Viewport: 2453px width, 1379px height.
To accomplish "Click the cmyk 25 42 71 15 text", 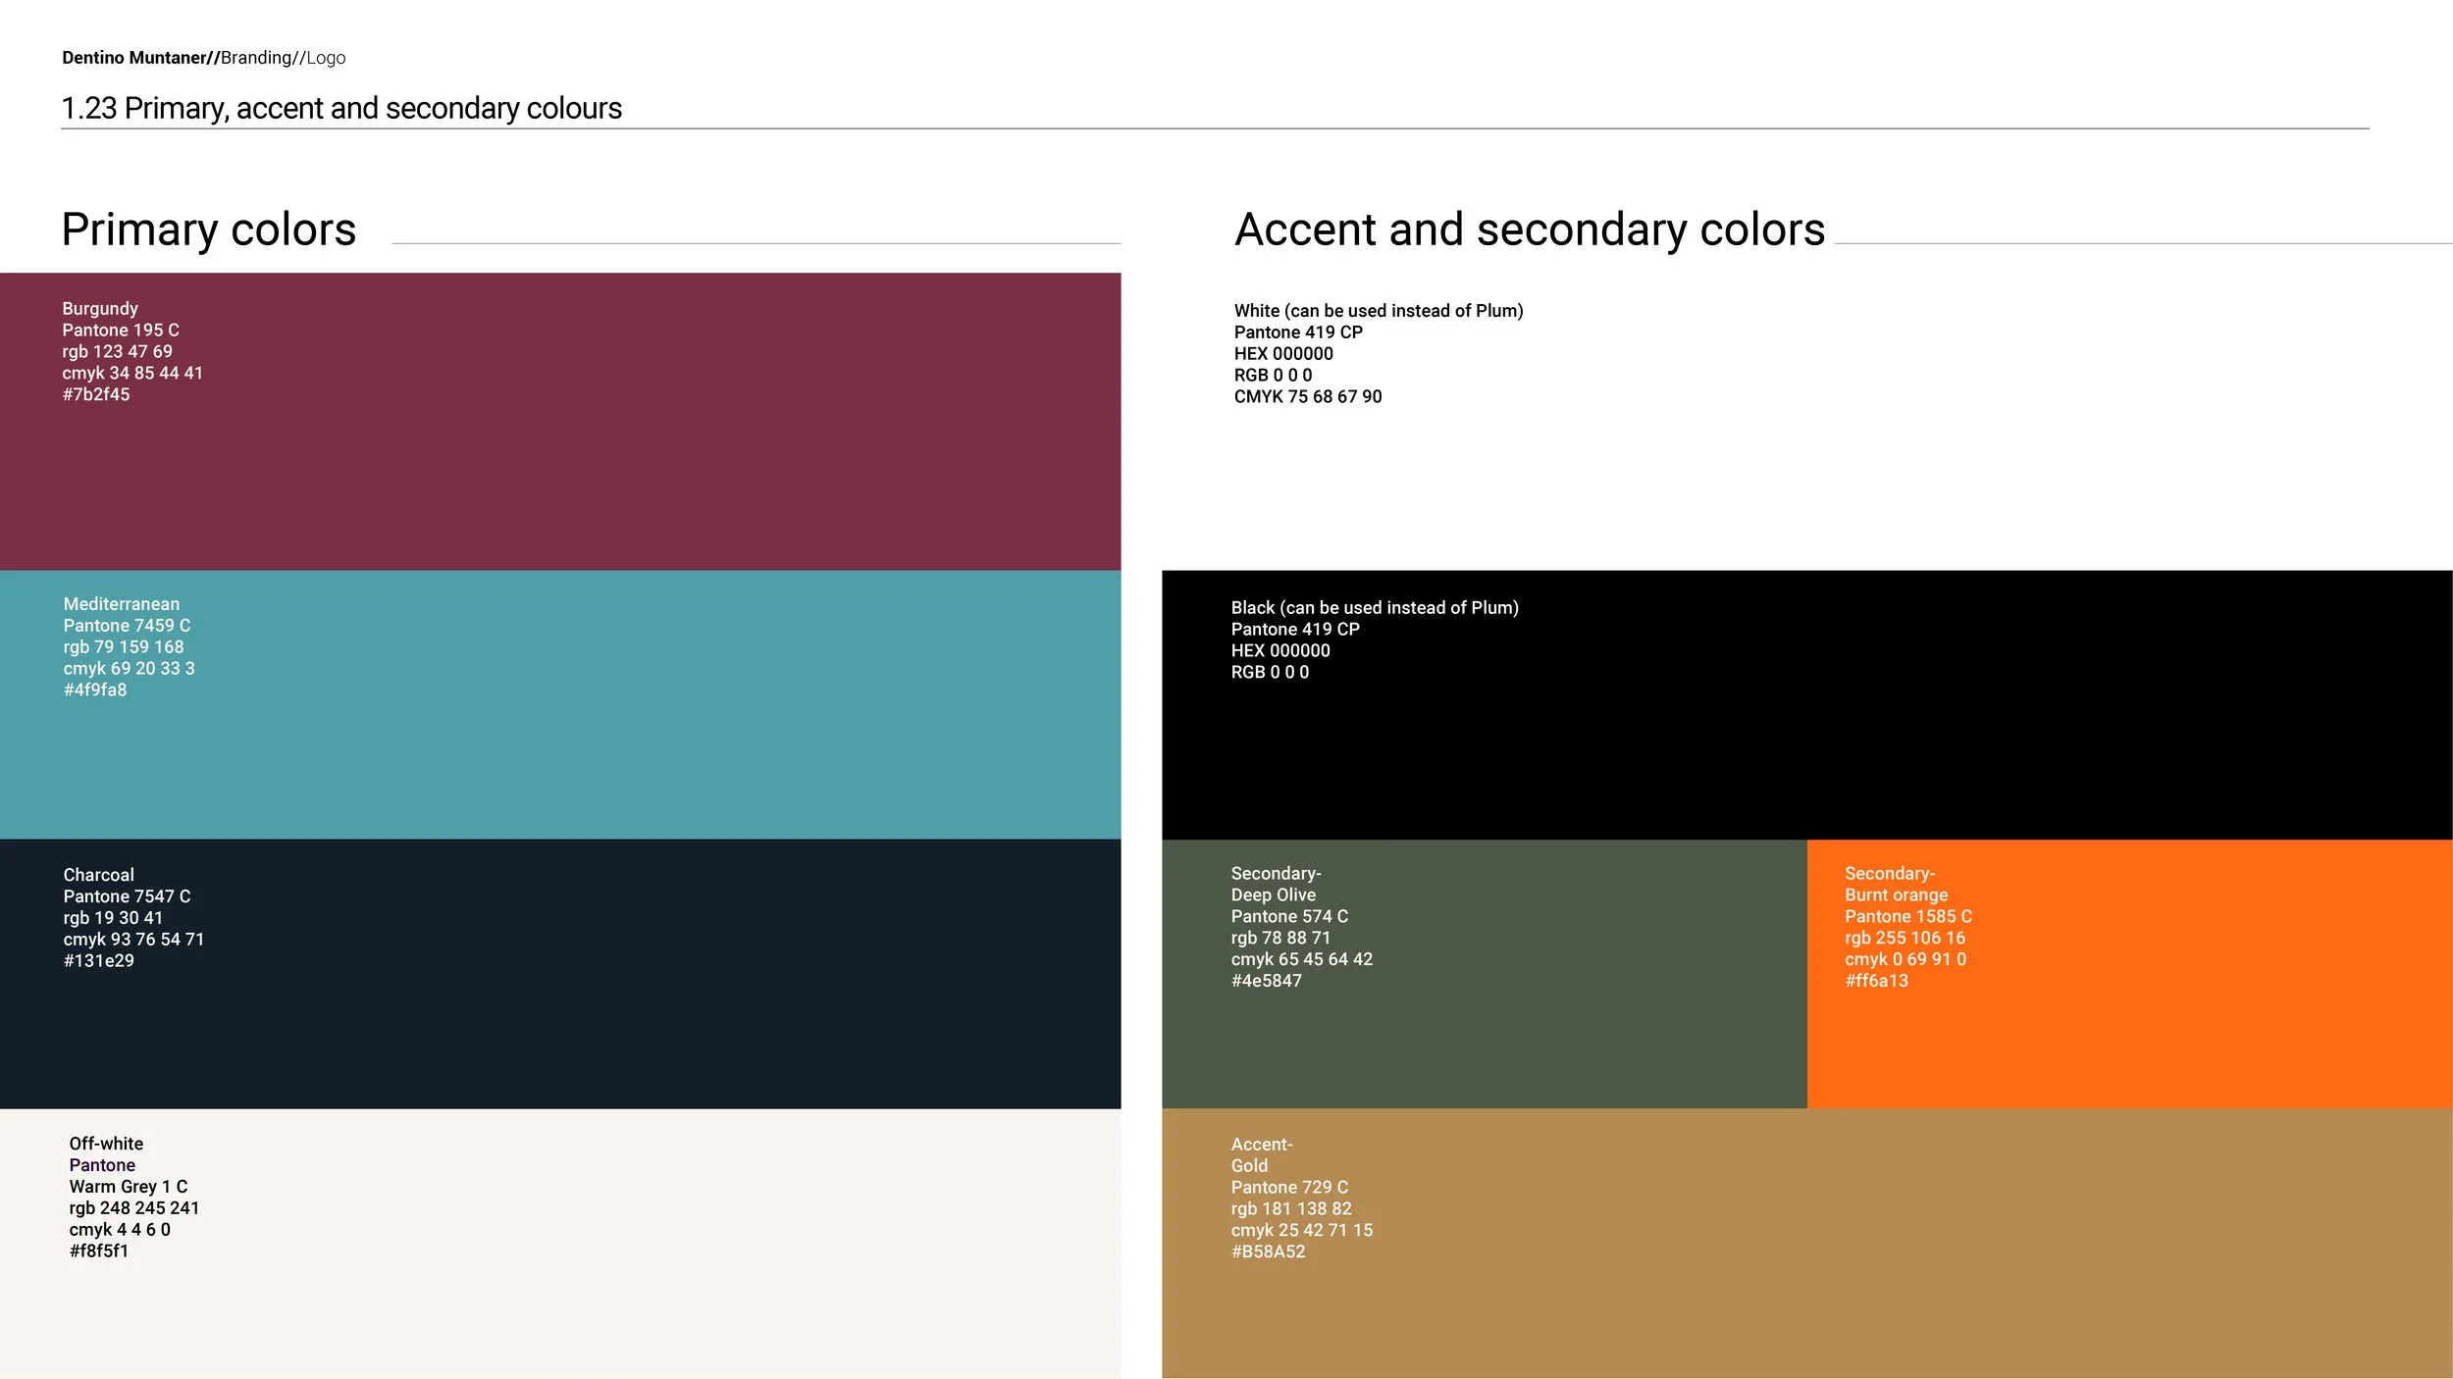I will [x=1302, y=1230].
